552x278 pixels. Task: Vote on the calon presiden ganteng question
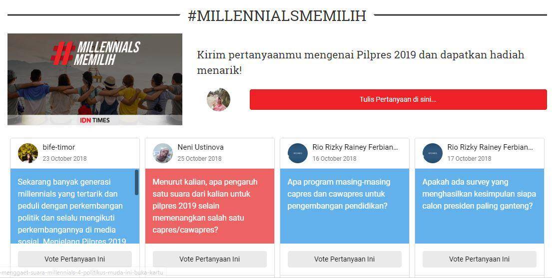pos(479,259)
